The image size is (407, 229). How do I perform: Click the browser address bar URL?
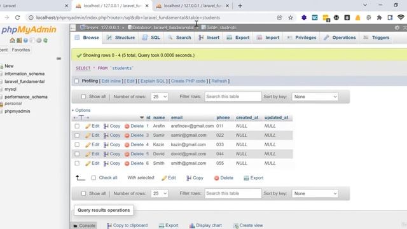(x=128, y=18)
